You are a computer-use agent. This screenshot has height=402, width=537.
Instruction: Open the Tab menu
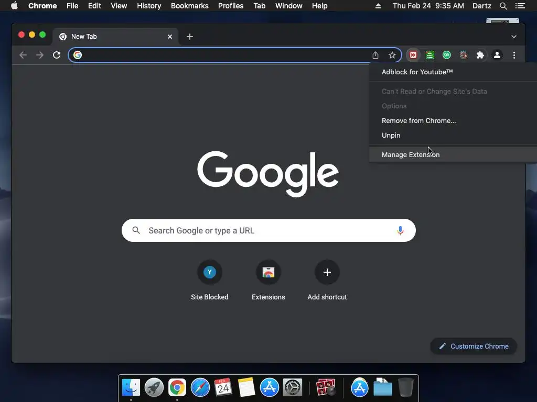(x=259, y=6)
